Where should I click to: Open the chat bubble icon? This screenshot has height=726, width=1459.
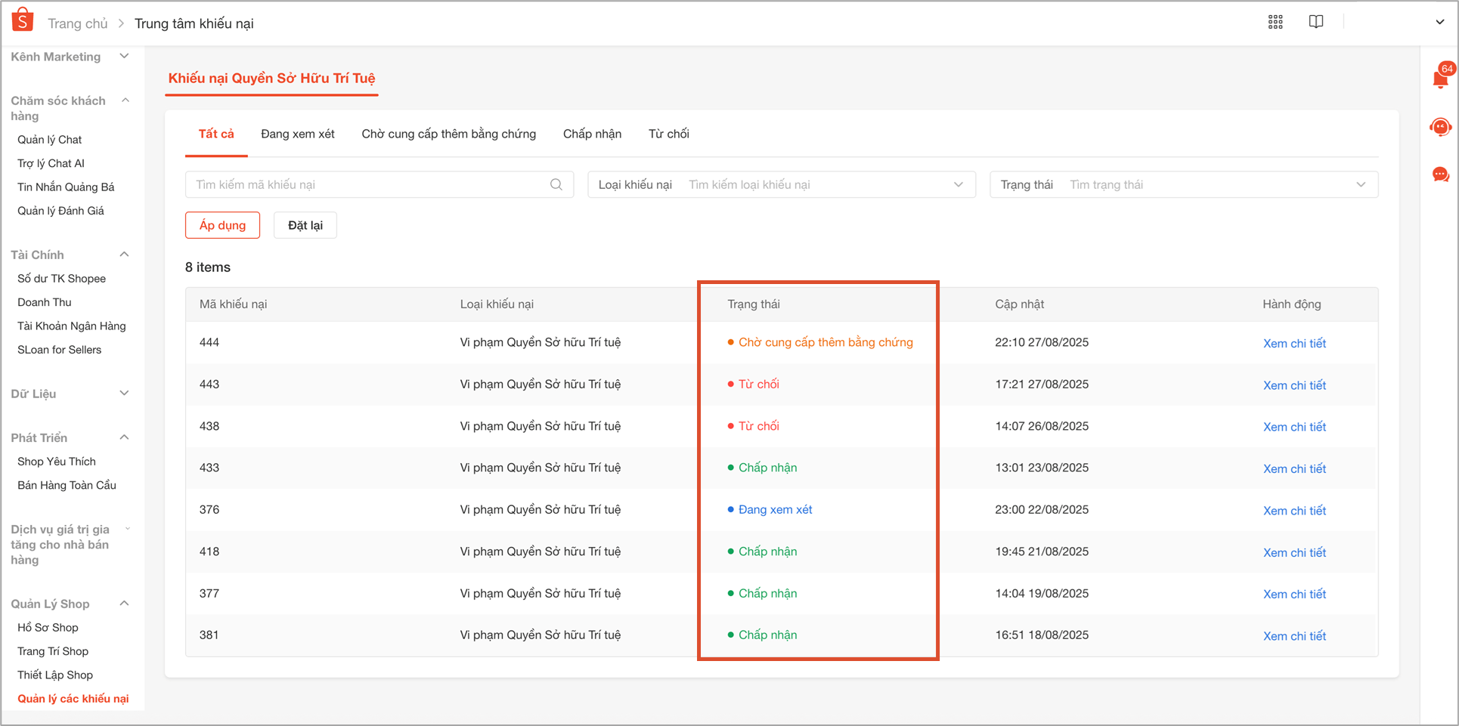pyautogui.click(x=1440, y=175)
